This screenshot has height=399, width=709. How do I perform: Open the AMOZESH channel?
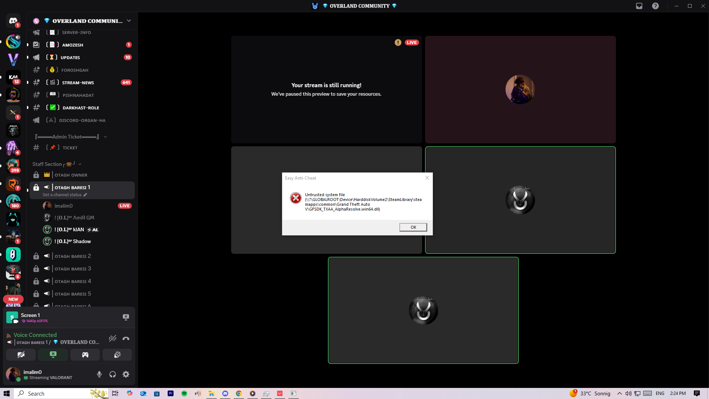point(82,45)
